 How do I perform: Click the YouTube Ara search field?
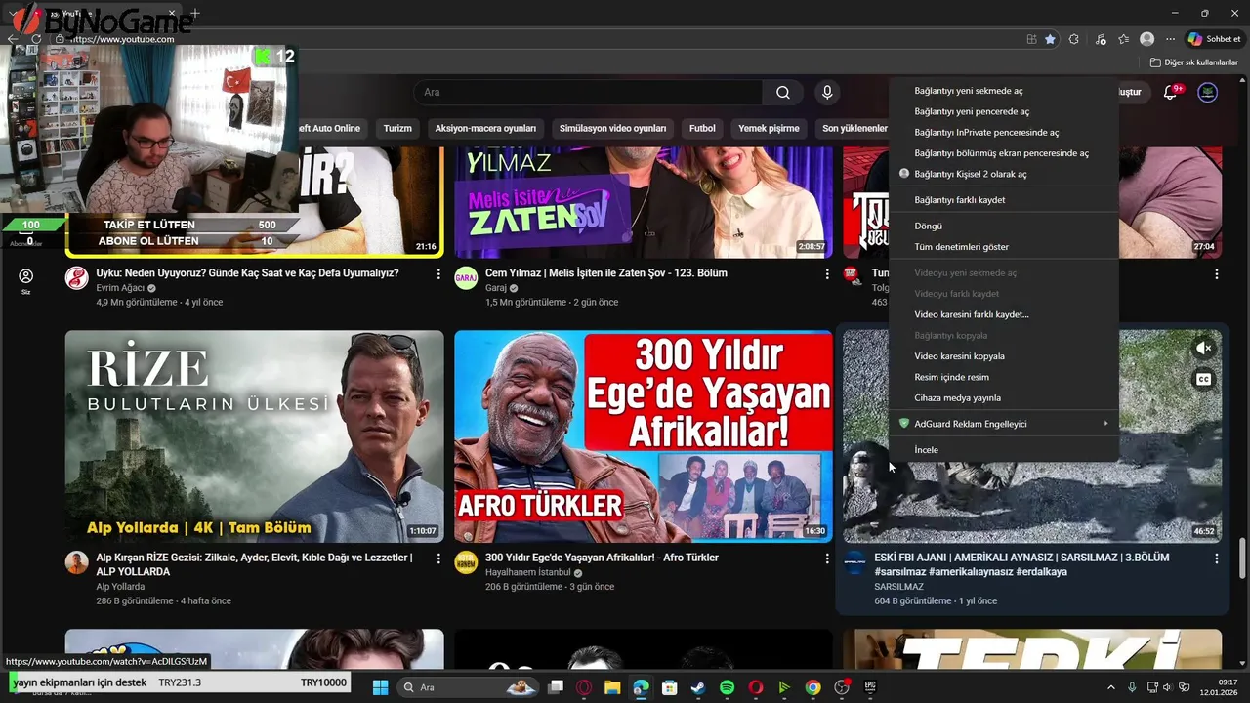(x=588, y=93)
